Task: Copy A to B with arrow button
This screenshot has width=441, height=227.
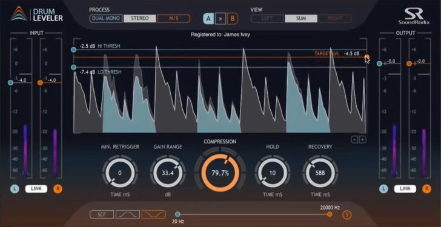Action: click(x=220, y=19)
